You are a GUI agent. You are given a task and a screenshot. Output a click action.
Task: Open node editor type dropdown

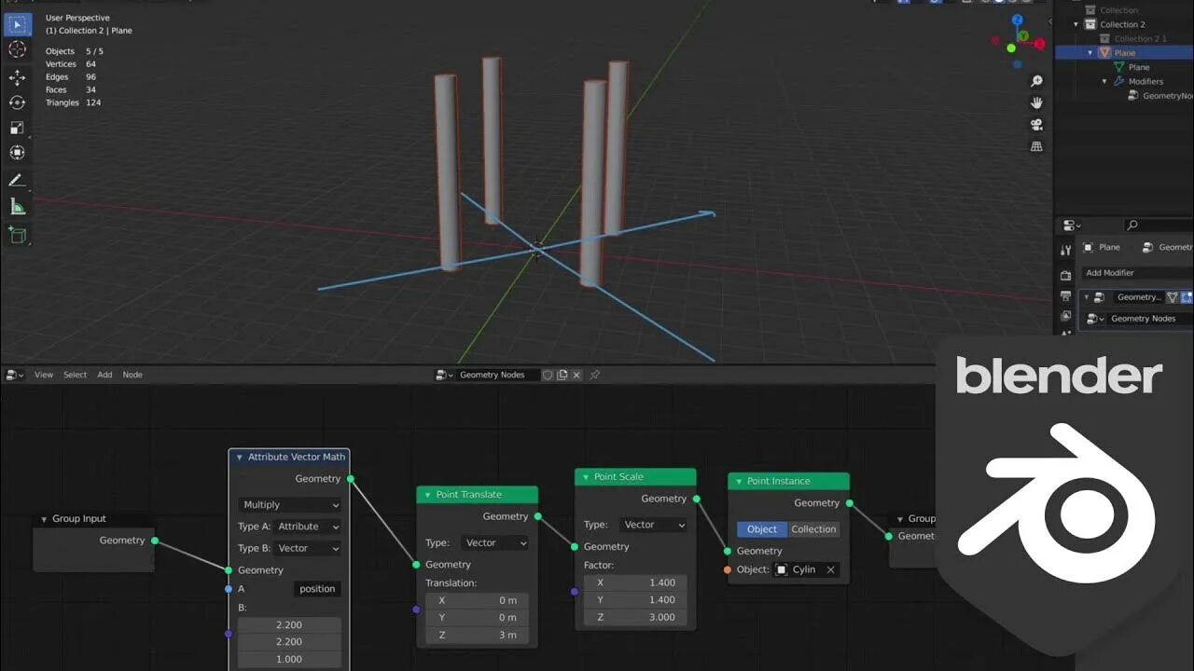pyautogui.click(x=14, y=375)
